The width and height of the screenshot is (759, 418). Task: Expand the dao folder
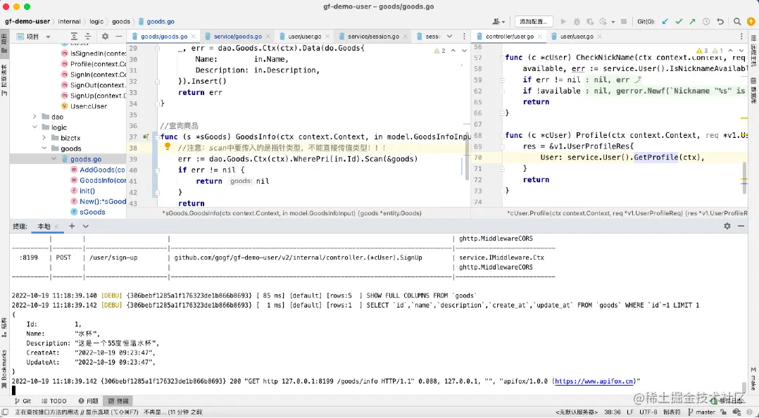(34, 117)
